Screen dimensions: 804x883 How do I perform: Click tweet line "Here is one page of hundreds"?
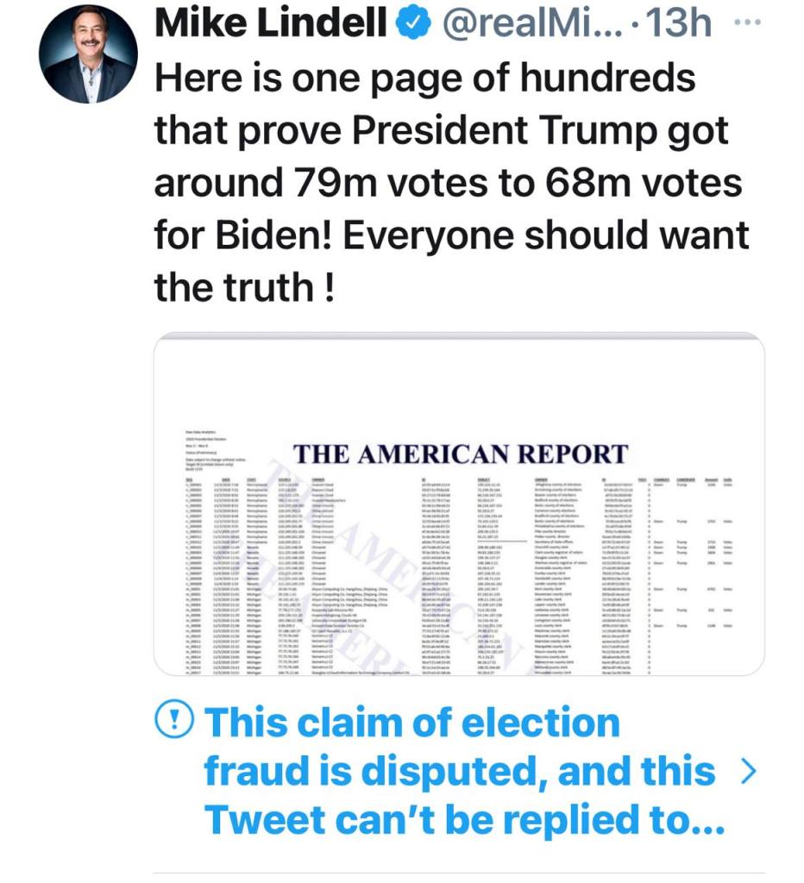coord(424,78)
